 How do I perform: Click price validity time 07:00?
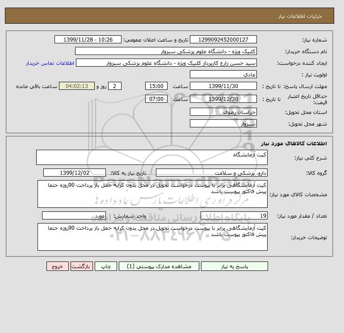(x=156, y=99)
